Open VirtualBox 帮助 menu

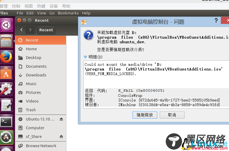coord(66,6)
